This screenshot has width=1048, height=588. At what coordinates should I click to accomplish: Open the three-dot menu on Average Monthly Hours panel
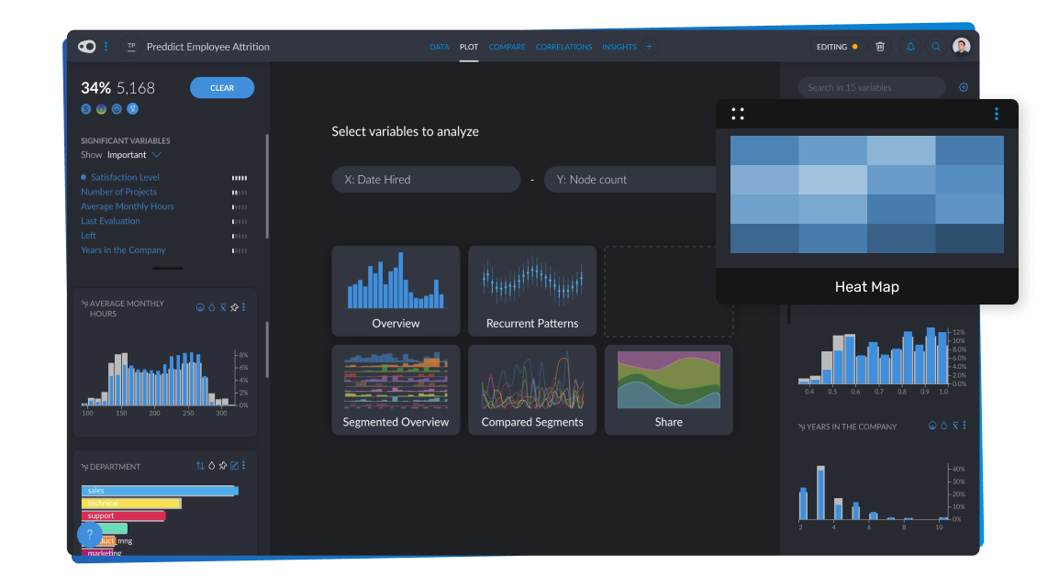click(x=243, y=307)
